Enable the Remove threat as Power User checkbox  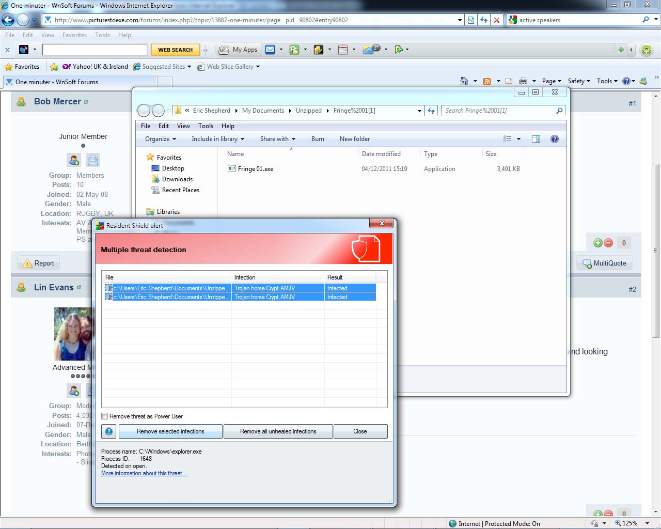pos(105,416)
